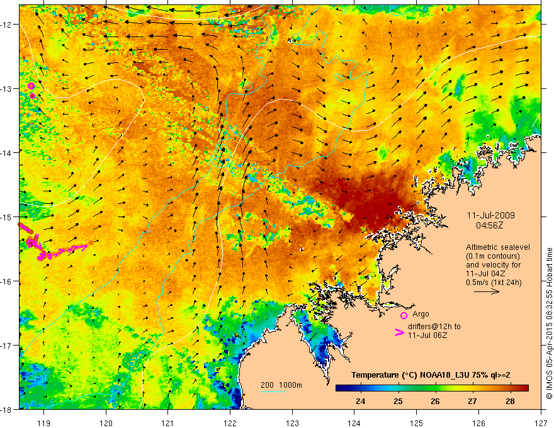
Task: Click the latitude axis label -15
Action: pyautogui.click(x=8, y=217)
